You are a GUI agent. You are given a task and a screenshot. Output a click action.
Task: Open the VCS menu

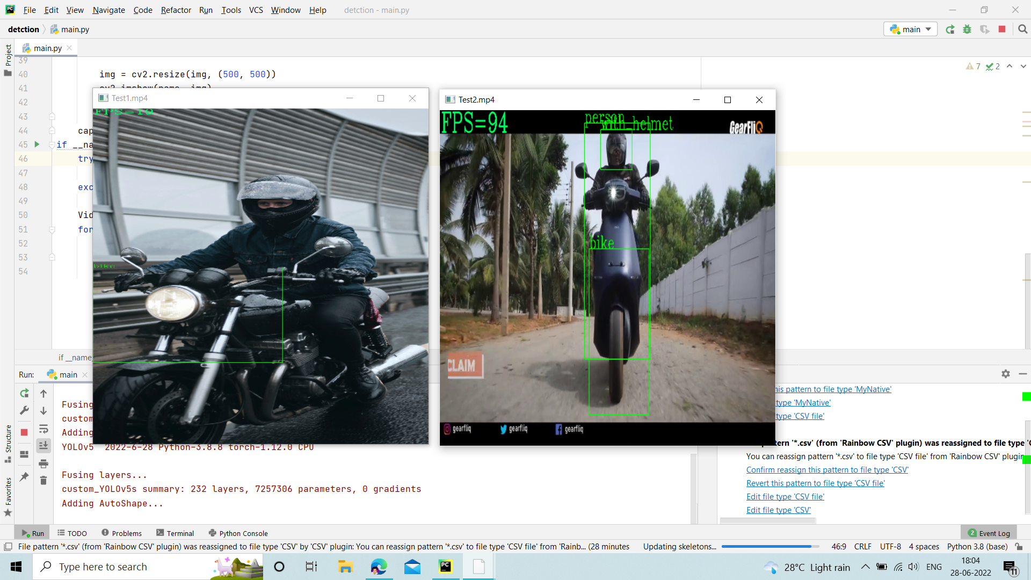[x=256, y=10]
